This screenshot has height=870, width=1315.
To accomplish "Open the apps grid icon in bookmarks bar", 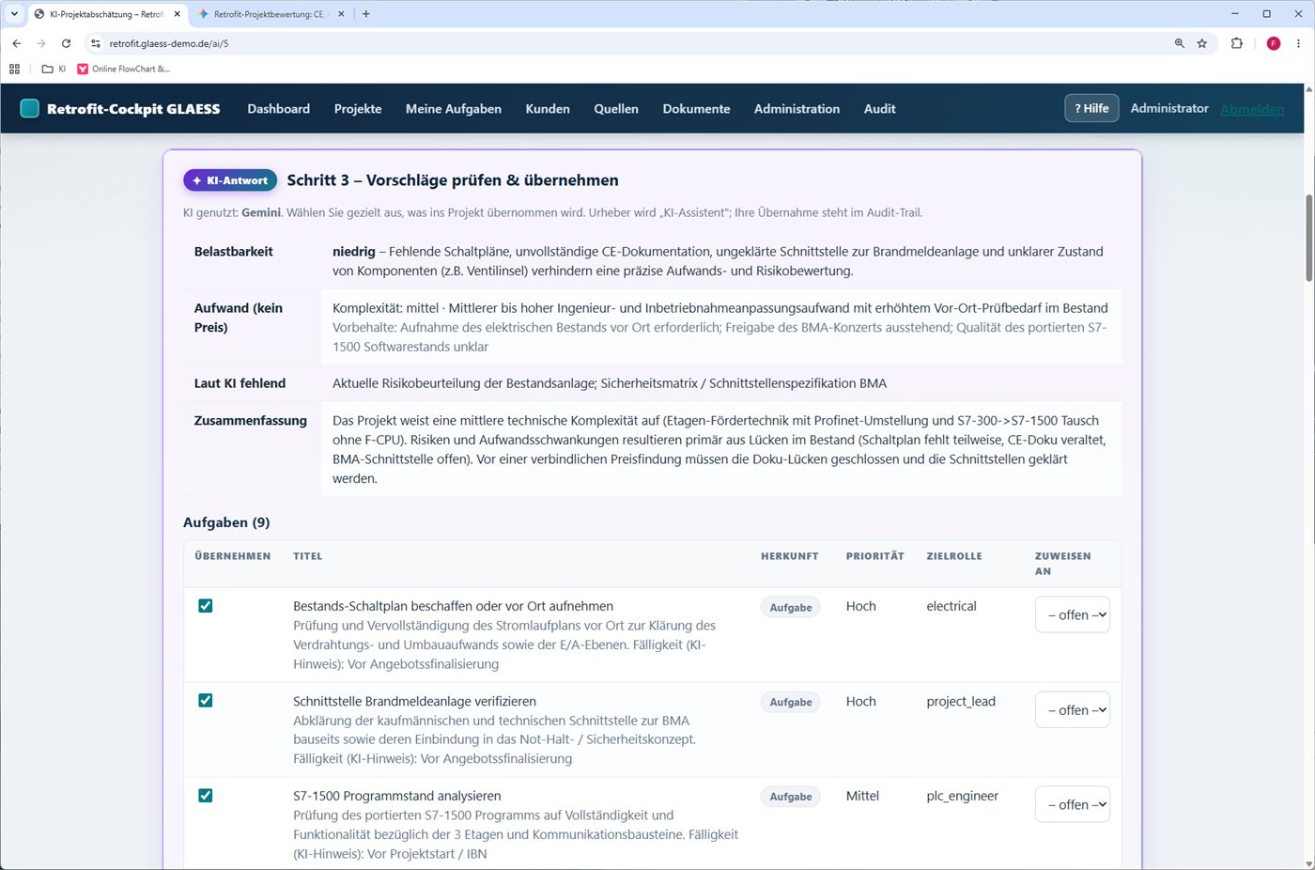I will pos(14,69).
